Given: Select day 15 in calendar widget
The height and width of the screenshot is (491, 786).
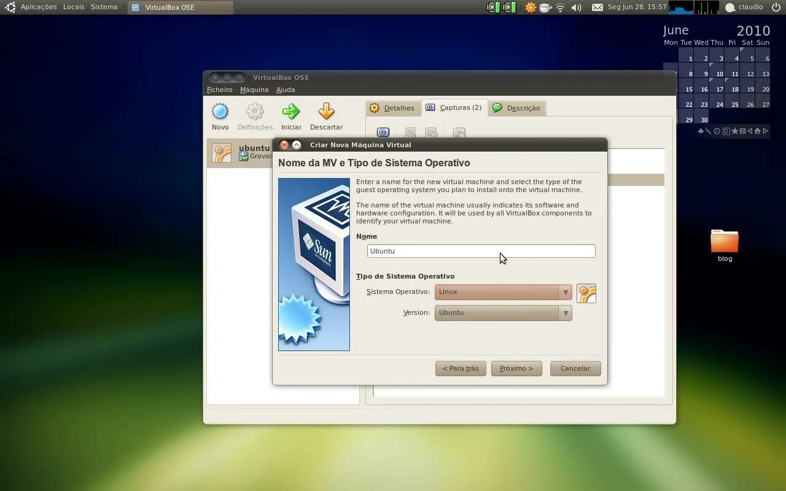Looking at the screenshot, I should point(686,87).
